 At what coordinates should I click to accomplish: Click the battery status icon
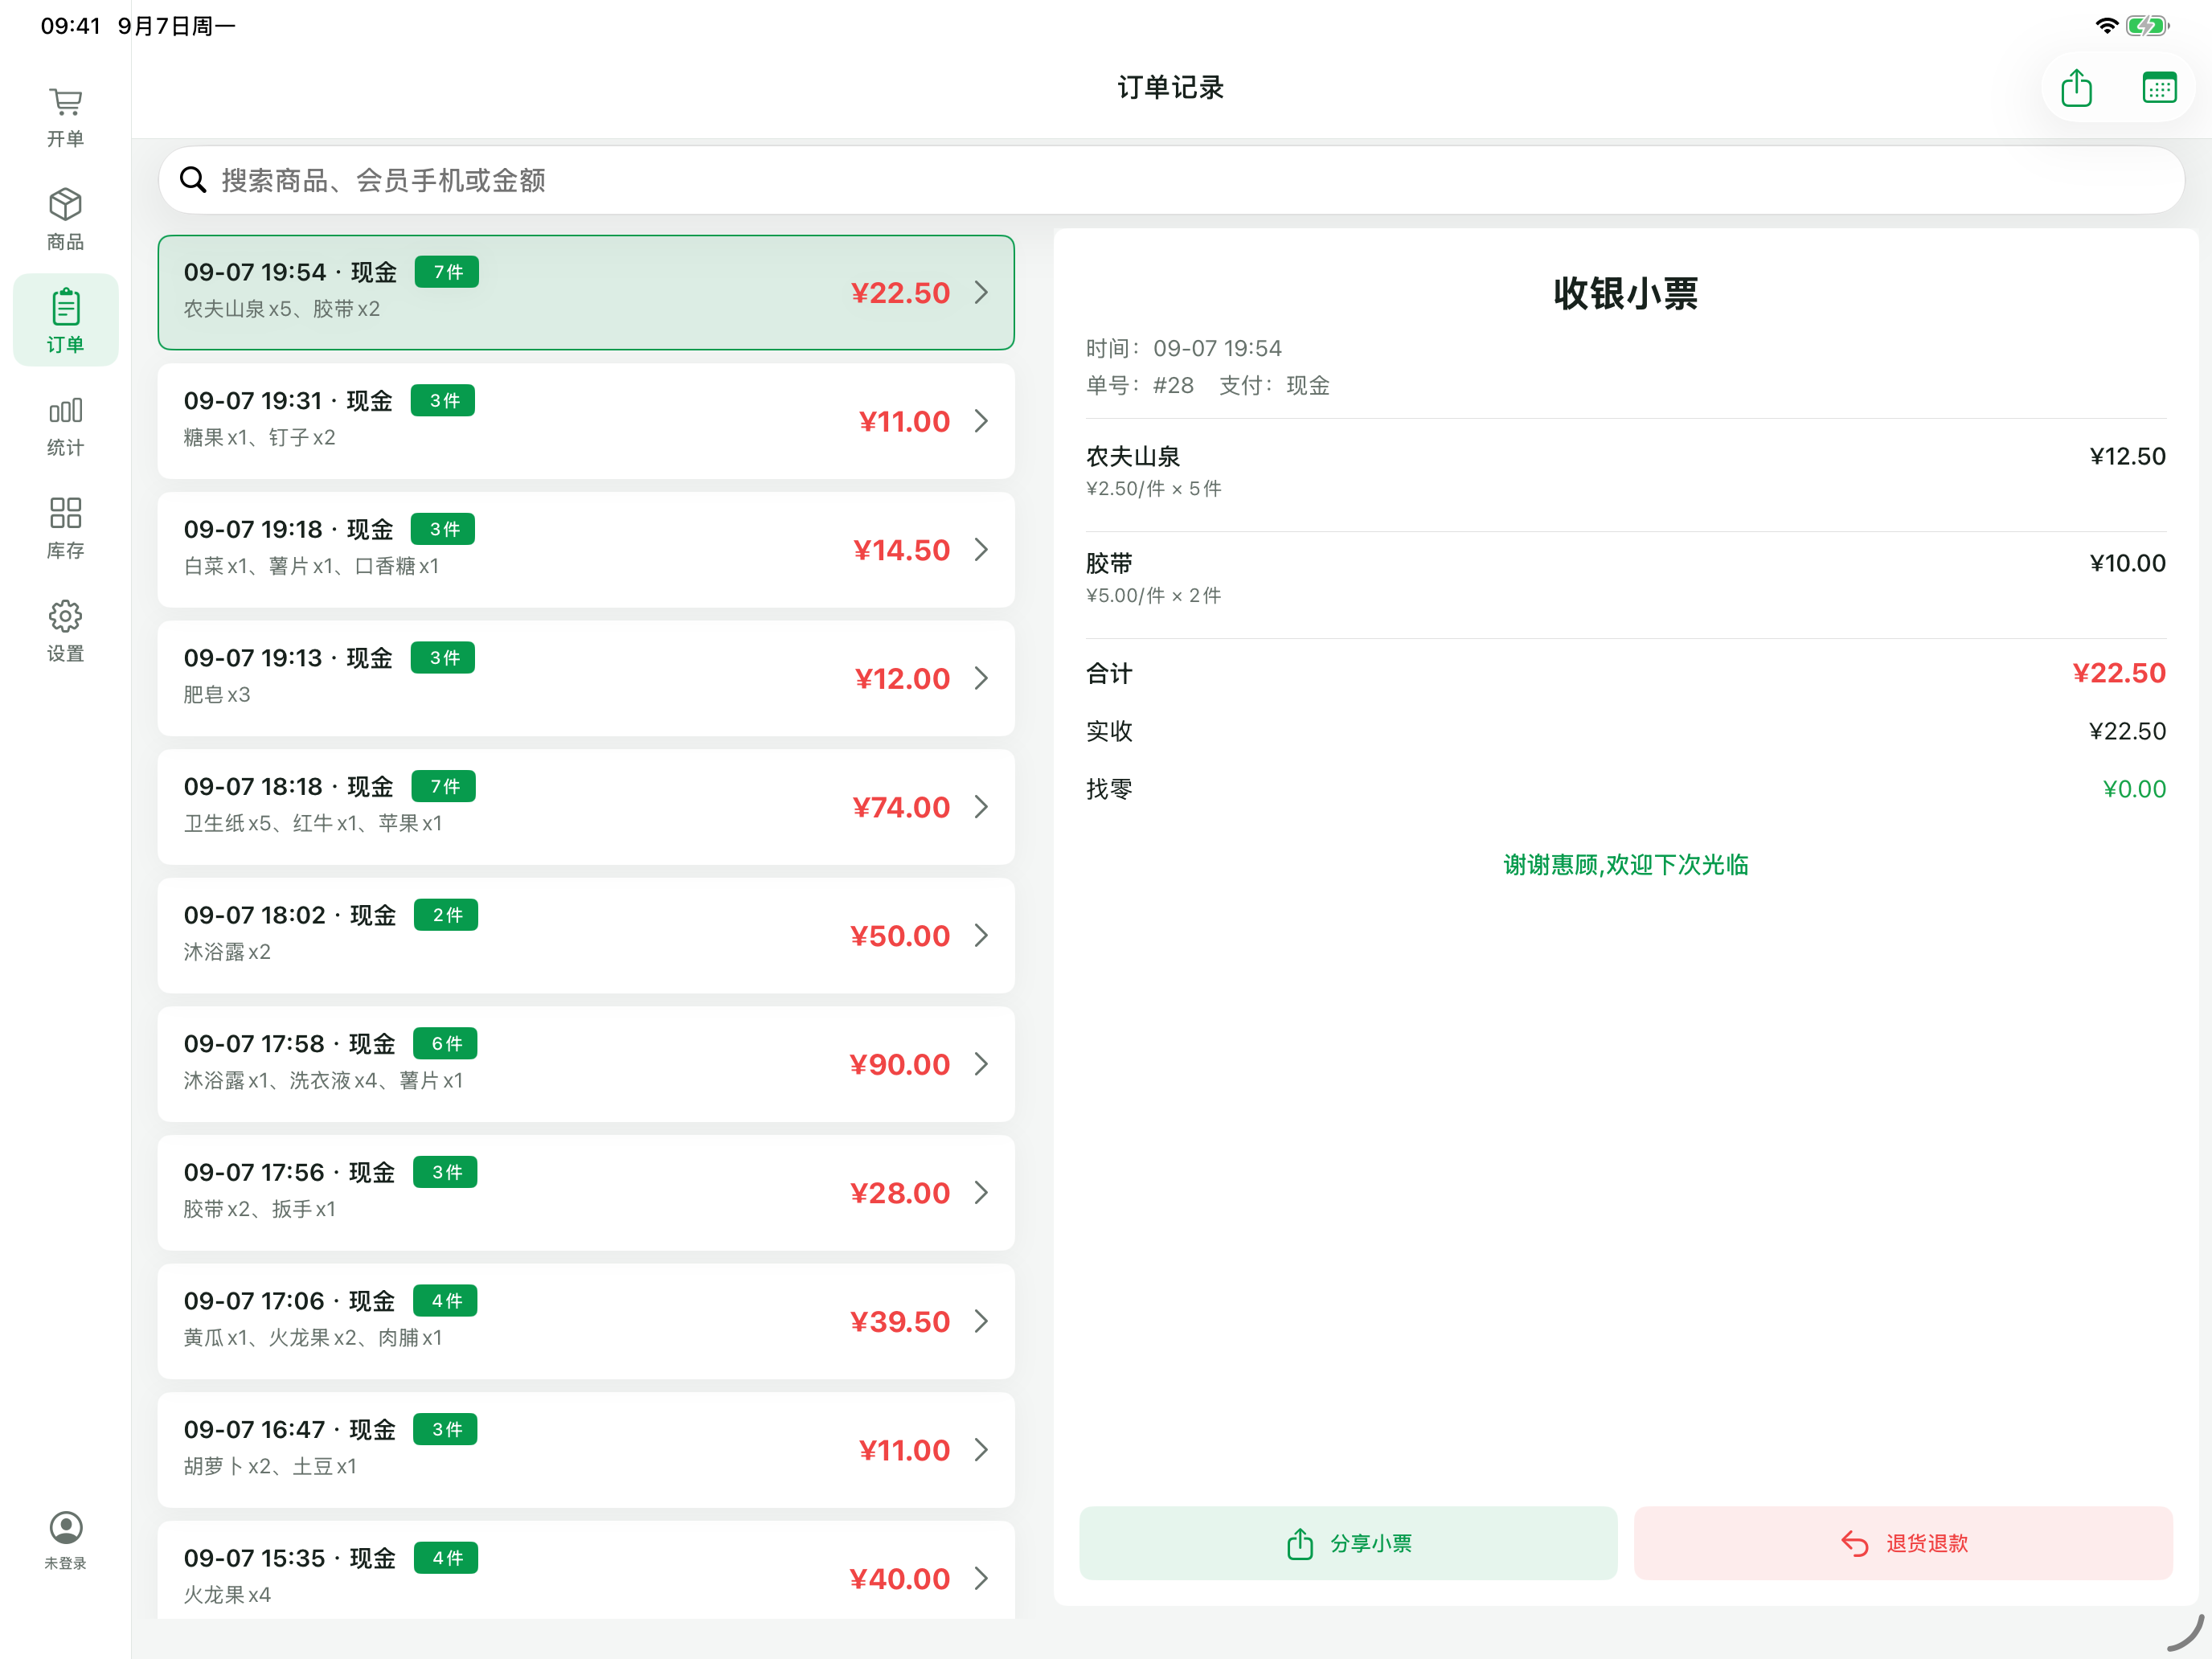click(2147, 26)
